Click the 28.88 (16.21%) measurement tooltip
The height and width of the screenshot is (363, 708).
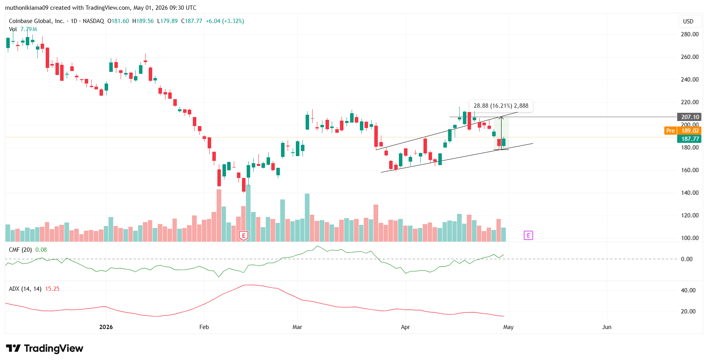(501, 106)
